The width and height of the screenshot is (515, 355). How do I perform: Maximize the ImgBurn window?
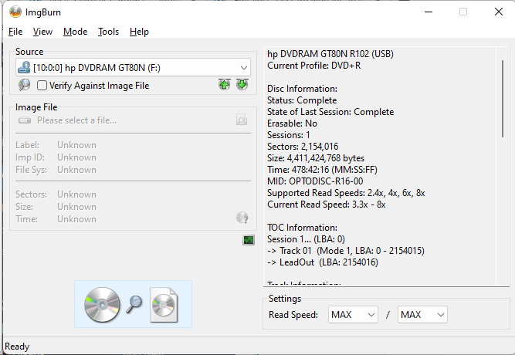pos(463,12)
